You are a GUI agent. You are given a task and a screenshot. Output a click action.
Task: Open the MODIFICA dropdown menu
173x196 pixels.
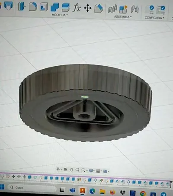[60, 15]
